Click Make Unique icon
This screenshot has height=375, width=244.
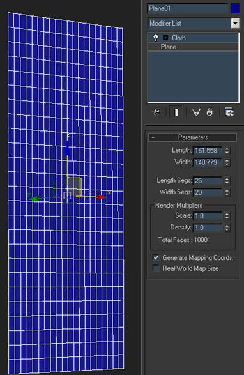196,112
